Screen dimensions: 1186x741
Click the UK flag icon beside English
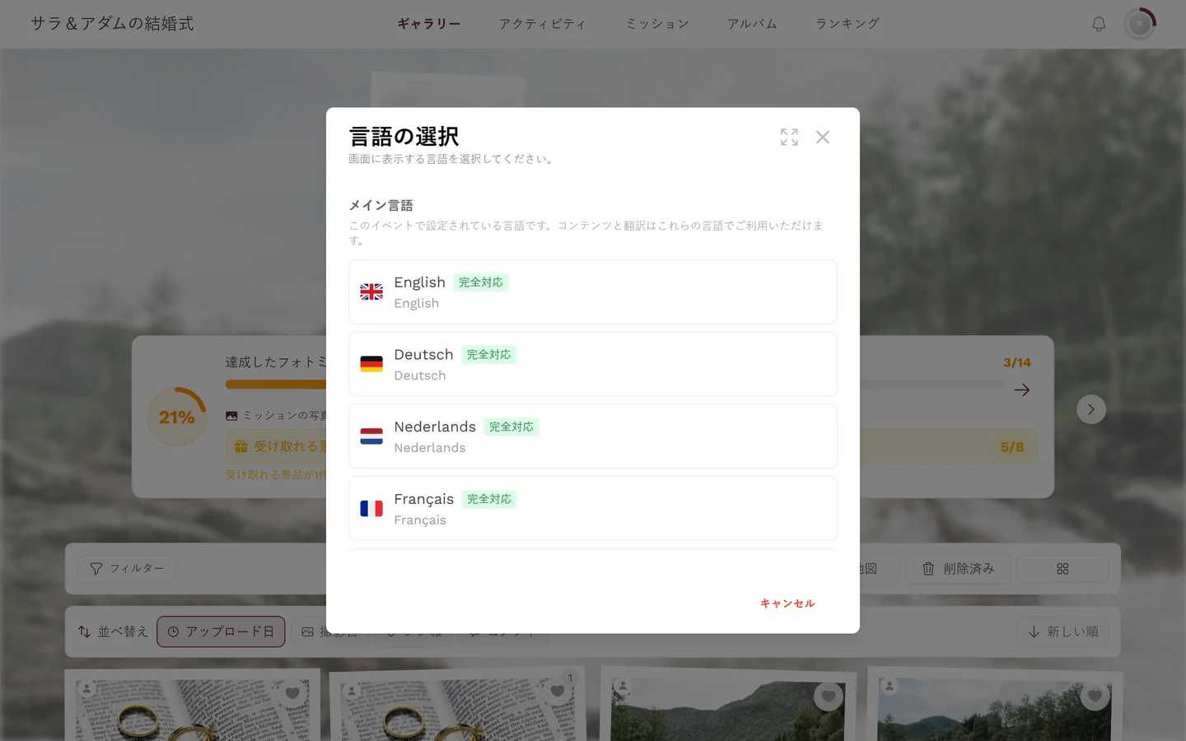pos(371,291)
